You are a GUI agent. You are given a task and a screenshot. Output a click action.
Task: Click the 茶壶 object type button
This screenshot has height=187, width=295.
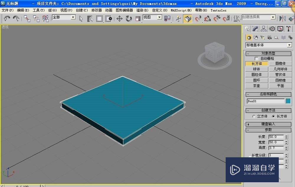pos(257,86)
